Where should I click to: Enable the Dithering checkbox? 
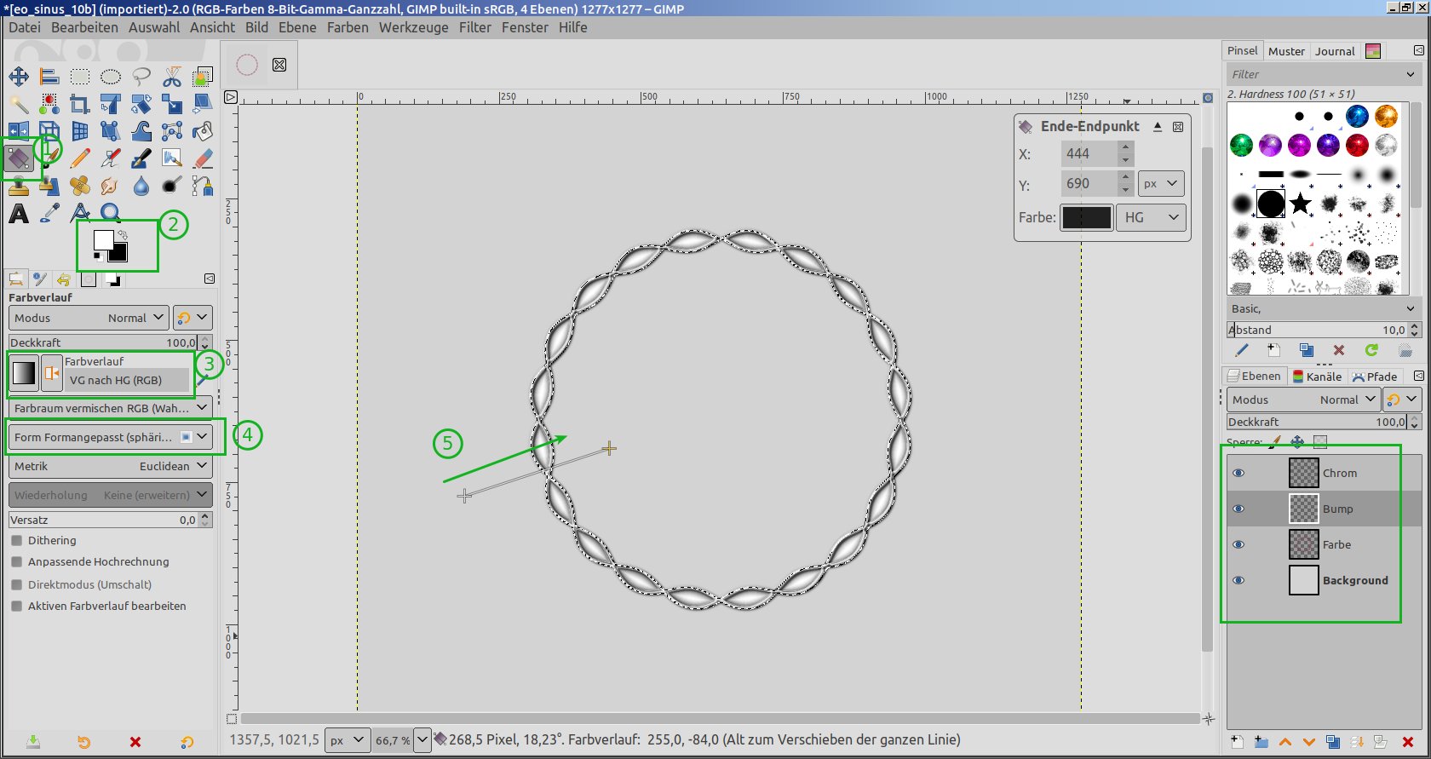click(x=17, y=541)
